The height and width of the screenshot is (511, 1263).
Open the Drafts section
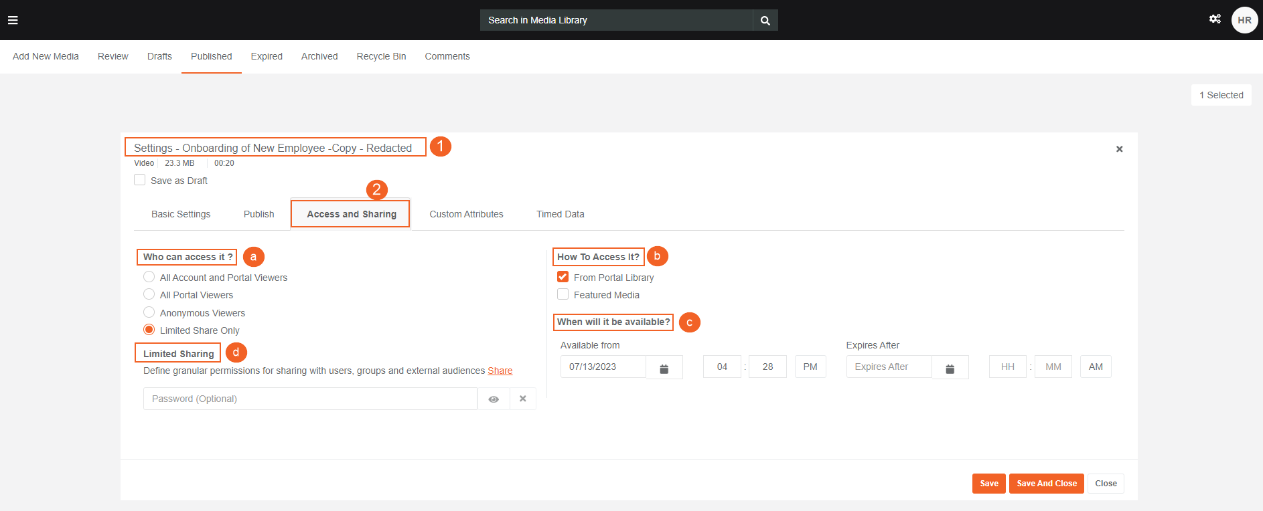tap(159, 56)
